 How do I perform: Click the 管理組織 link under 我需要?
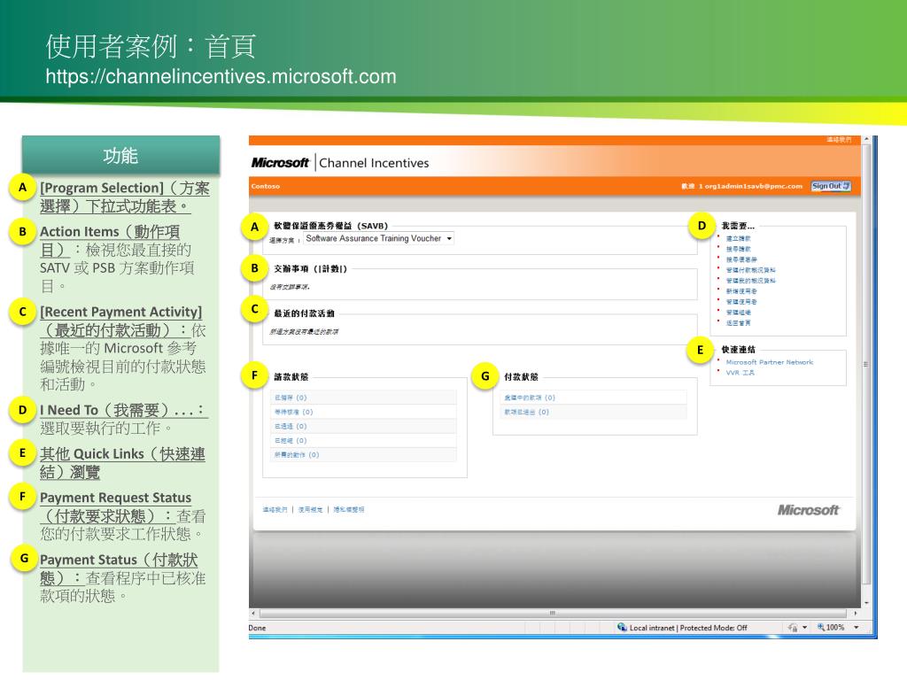pos(738,313)
